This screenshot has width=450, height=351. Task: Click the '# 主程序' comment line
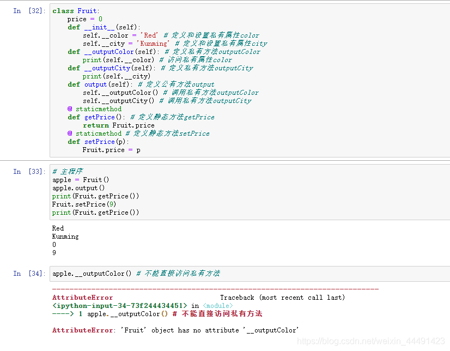68,172
